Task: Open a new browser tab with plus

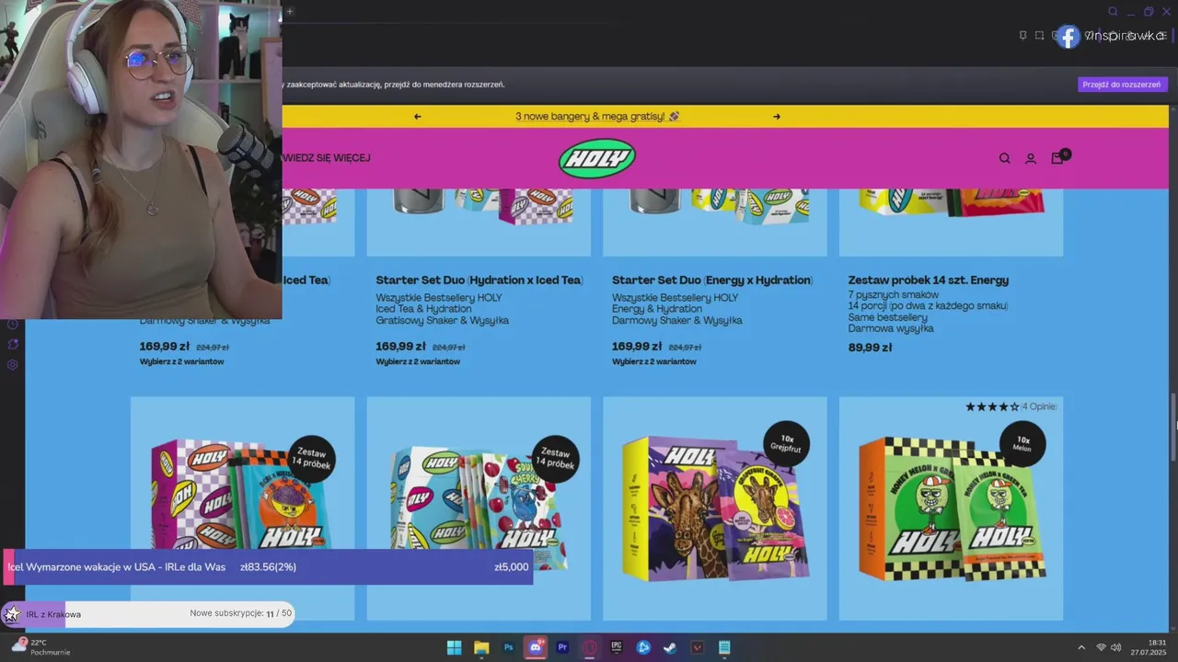Action: (289, 12)
